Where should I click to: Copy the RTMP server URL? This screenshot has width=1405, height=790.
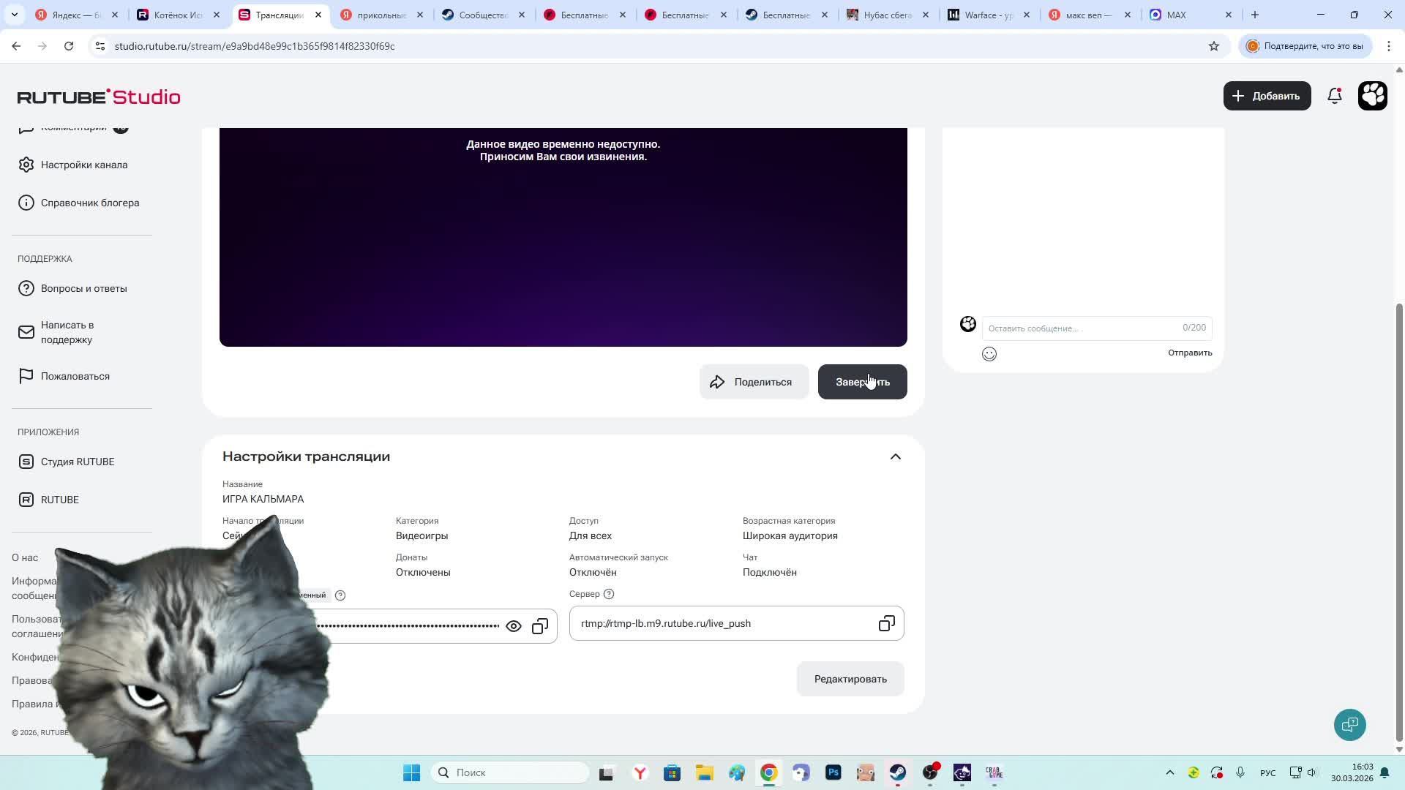click(x=886, y=623)
